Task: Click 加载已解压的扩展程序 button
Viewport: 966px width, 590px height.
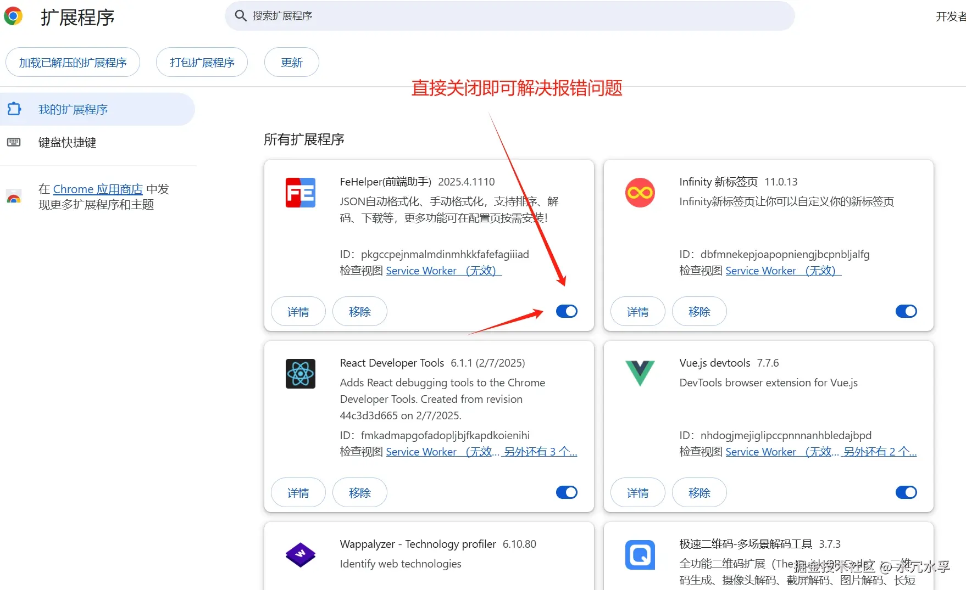Action: coord(73,62)
